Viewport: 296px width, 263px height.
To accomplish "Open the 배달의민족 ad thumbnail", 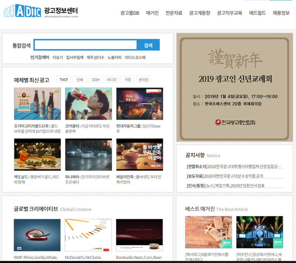I will (x=140, y=155).
